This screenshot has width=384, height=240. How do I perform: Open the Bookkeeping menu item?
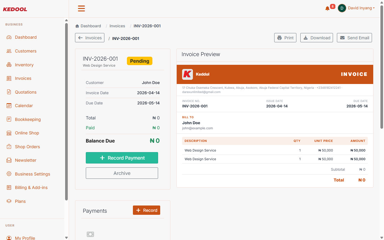[28, 119]
